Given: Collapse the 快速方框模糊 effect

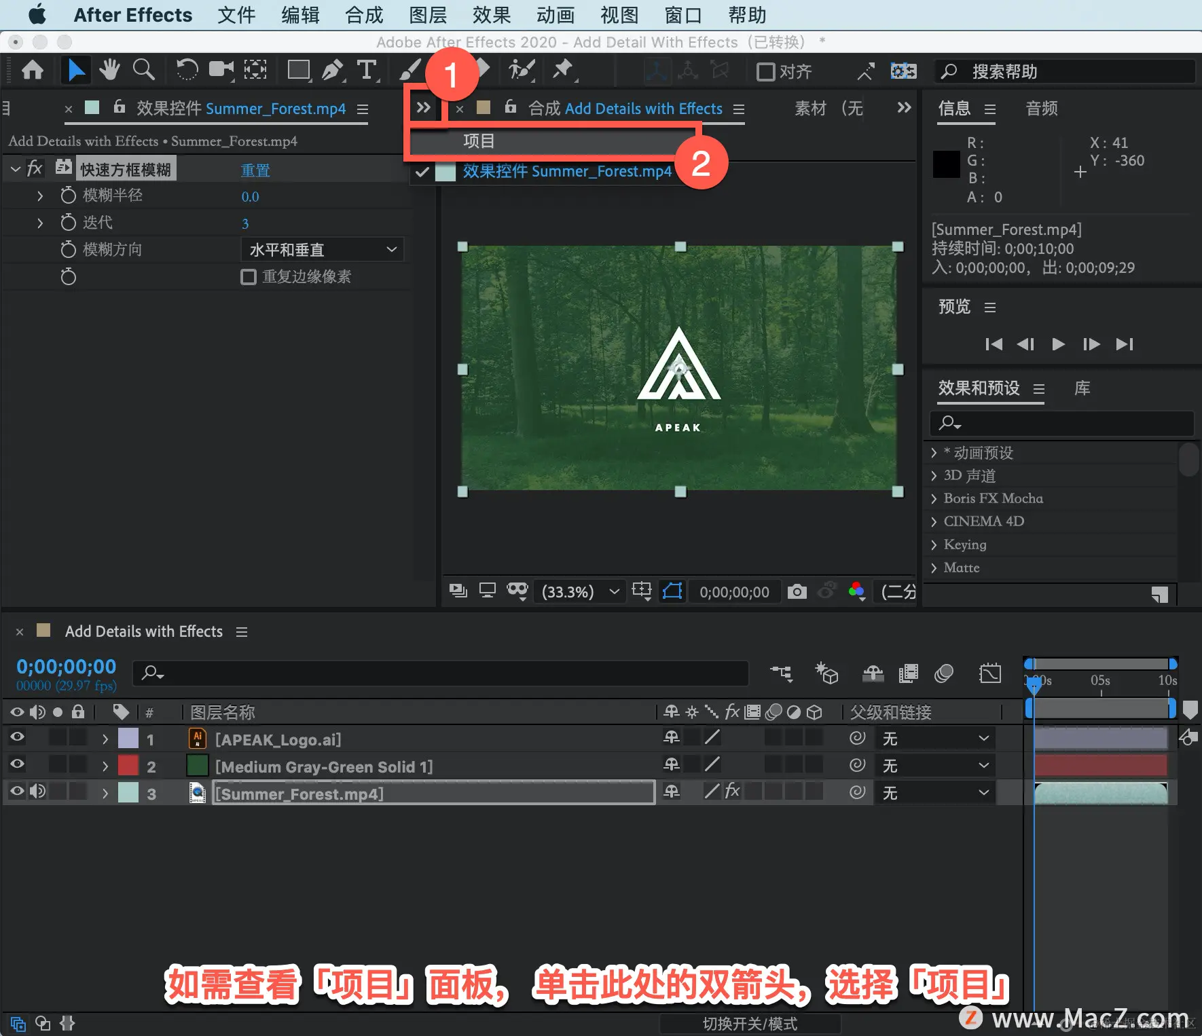Looking at the screenshot, I should click(x=15, y=168).
